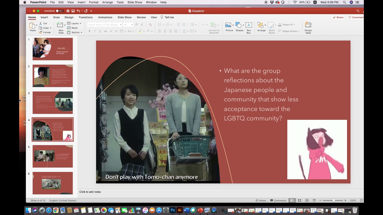Adjust the zoom slider handle
The width and height of the screenshot is (383, 215).
(x=334, y=200)
